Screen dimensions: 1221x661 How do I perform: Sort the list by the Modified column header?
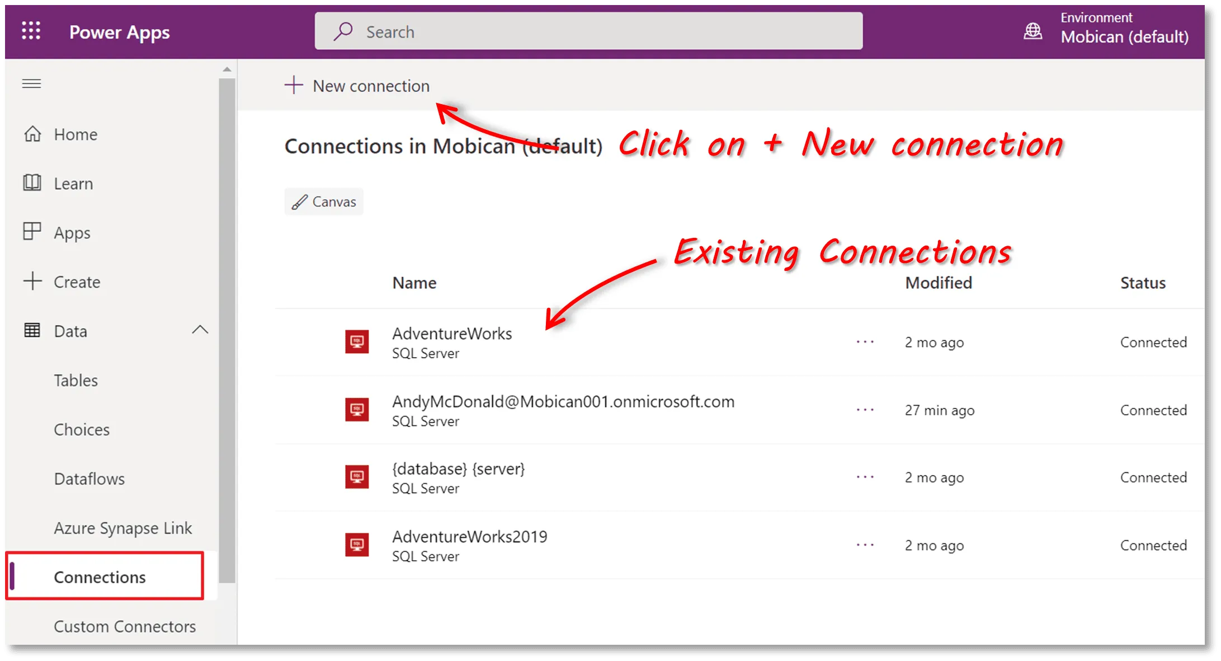coord(938,283)
